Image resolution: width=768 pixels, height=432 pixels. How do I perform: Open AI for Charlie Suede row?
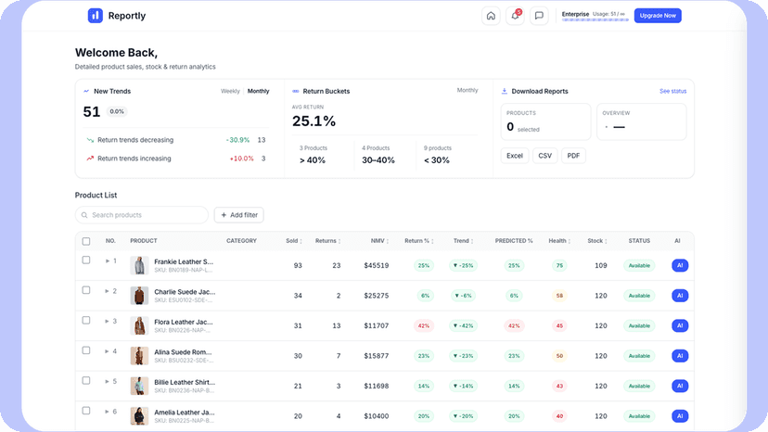(680, 296)
